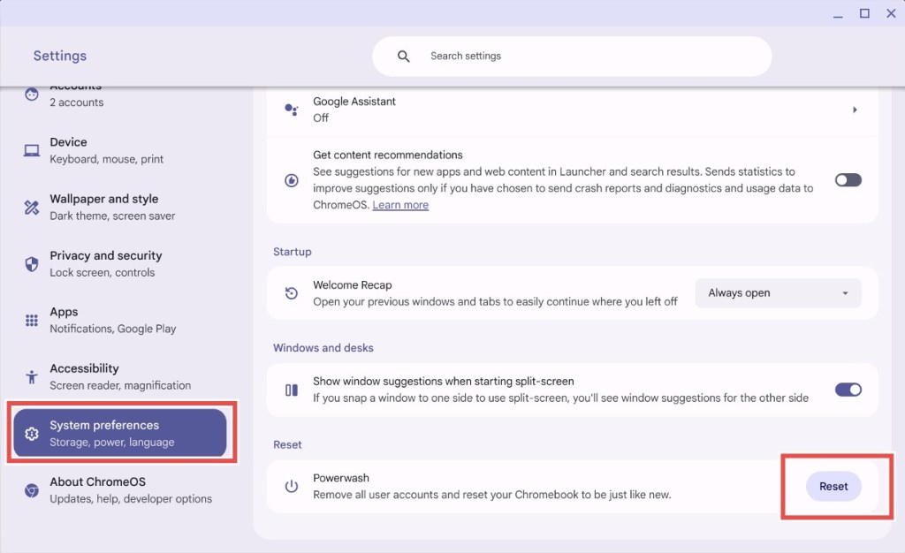905x553 pixels.
Task: Open the Learn more link
Action: coord(400,205)
